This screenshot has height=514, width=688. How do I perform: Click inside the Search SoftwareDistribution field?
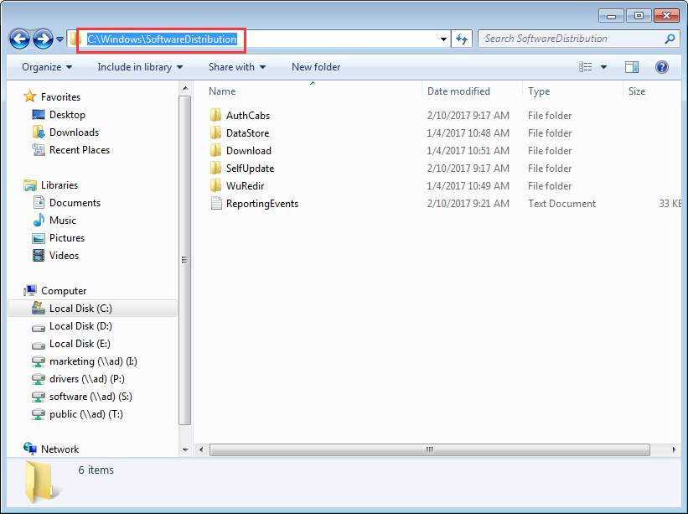(570, 39)
